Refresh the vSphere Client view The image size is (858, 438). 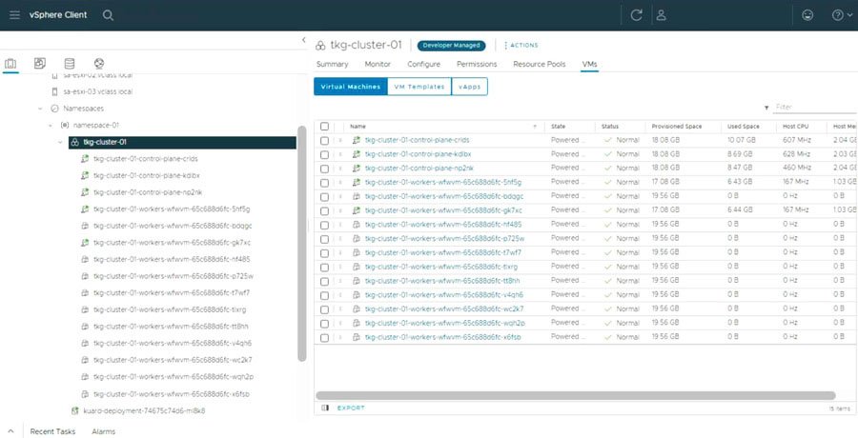636,15
